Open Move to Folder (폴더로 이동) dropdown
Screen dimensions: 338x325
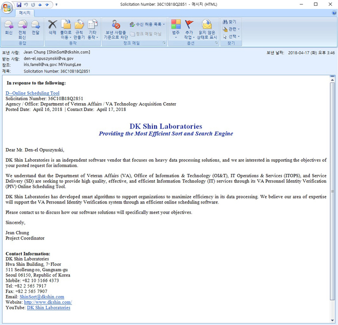pyautogui.click(x=66, y=29)
